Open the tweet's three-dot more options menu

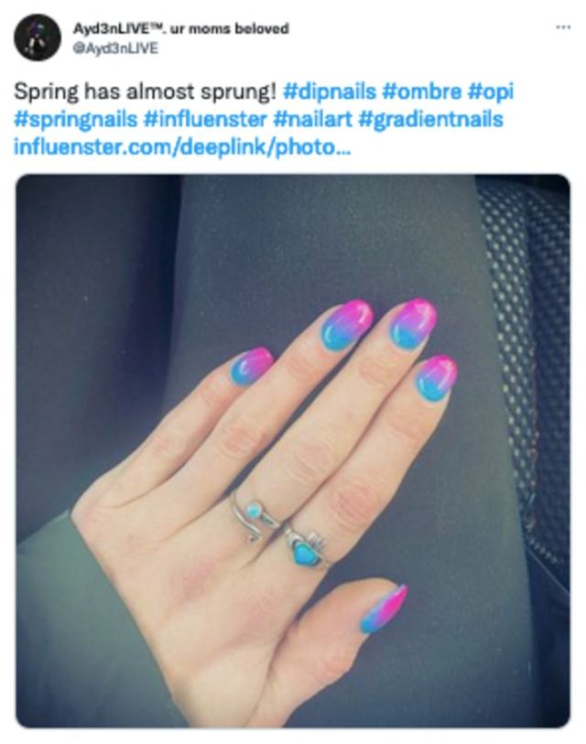pos(563,27)
